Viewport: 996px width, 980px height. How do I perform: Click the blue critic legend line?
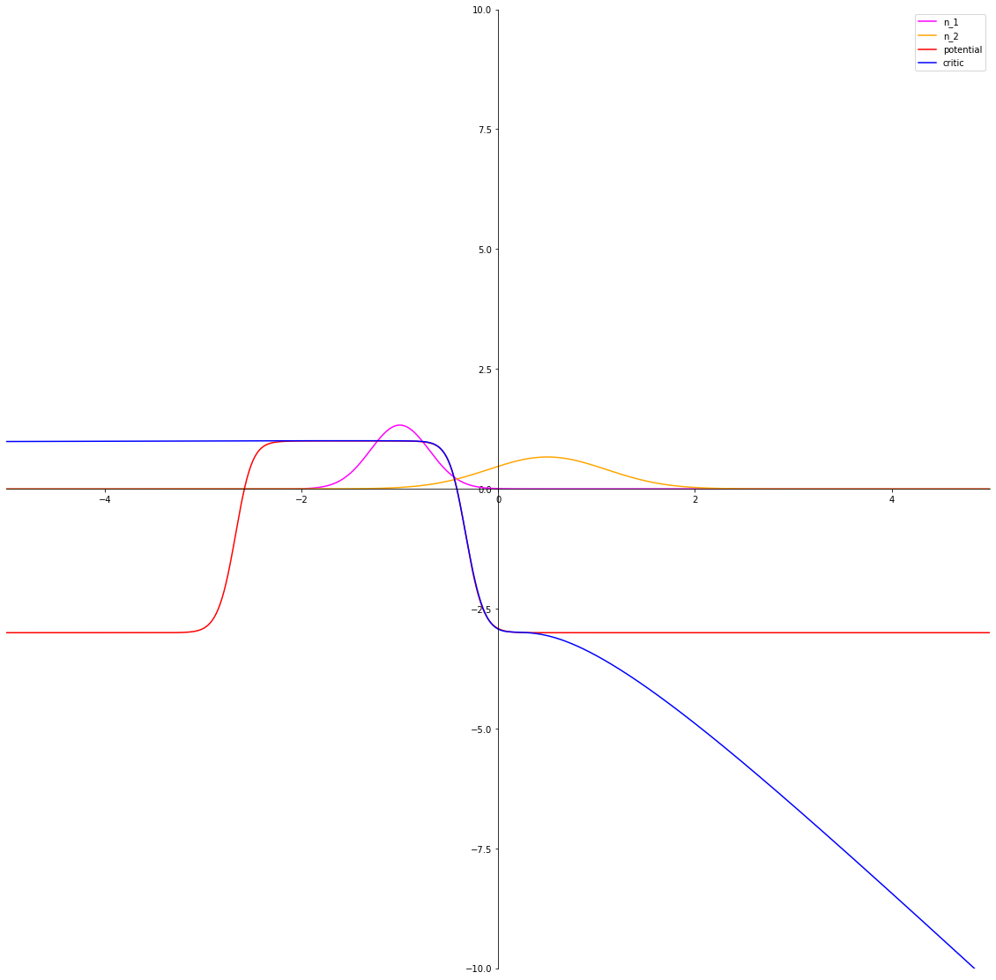pos(927,63)
